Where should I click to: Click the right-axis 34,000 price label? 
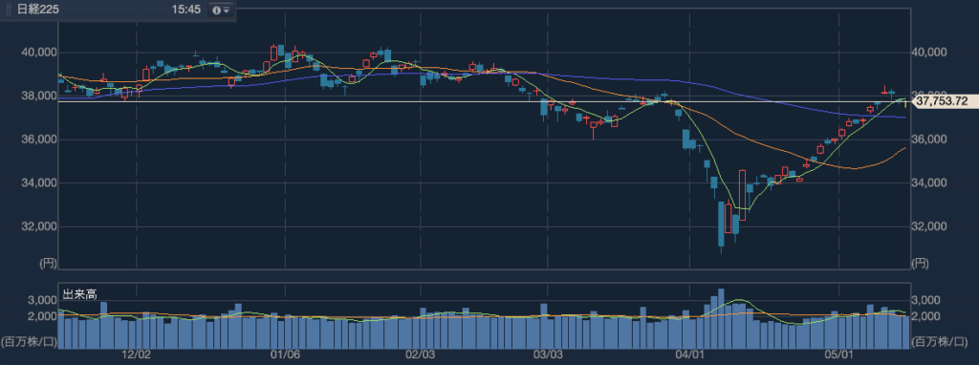click(x=929, y=183)
